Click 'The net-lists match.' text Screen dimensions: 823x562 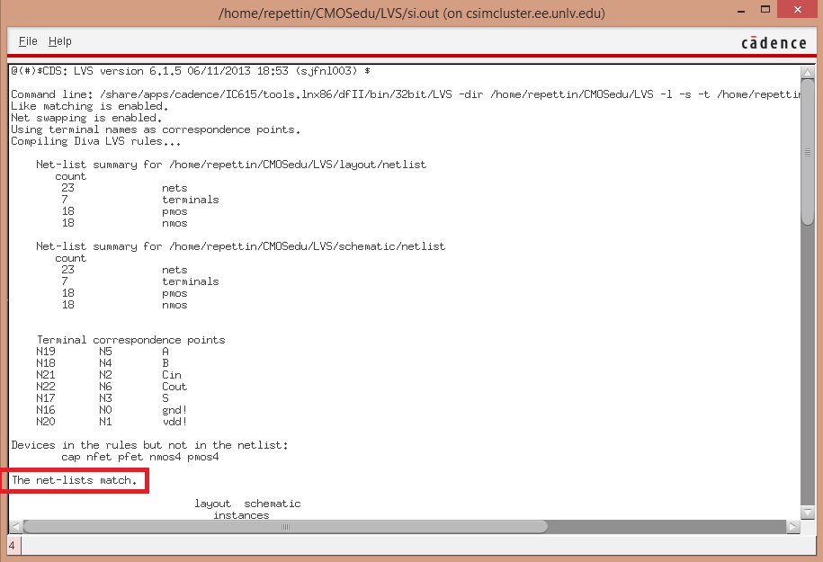[x=74, y=480]
